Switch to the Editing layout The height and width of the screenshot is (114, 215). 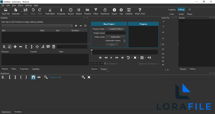181,10
